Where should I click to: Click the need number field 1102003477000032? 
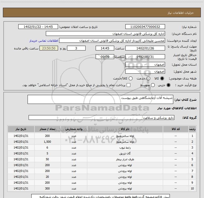(x=145, y=27)
